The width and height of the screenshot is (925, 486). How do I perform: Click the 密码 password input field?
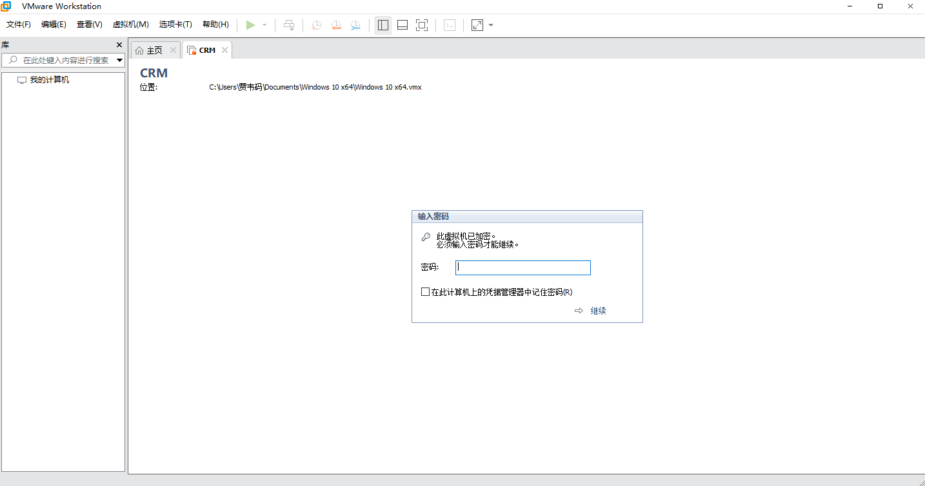coord(523,267)
